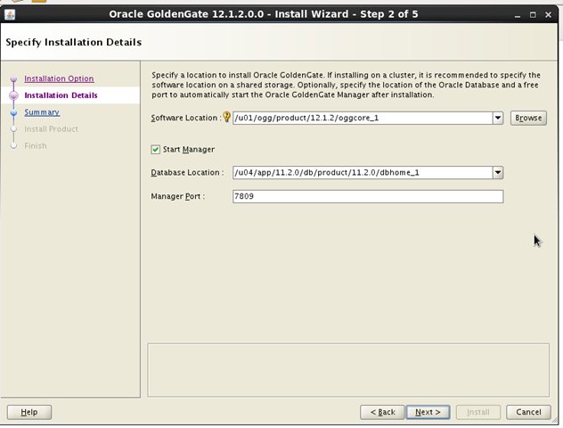Maximize the Install Wizard window

coord(533,15)
